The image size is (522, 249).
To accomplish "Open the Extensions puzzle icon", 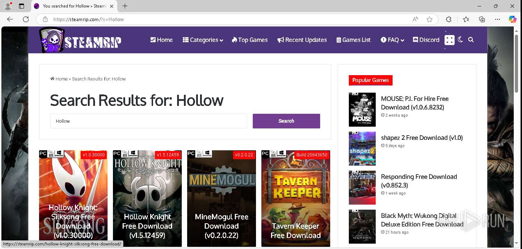I will pos(449,19).
